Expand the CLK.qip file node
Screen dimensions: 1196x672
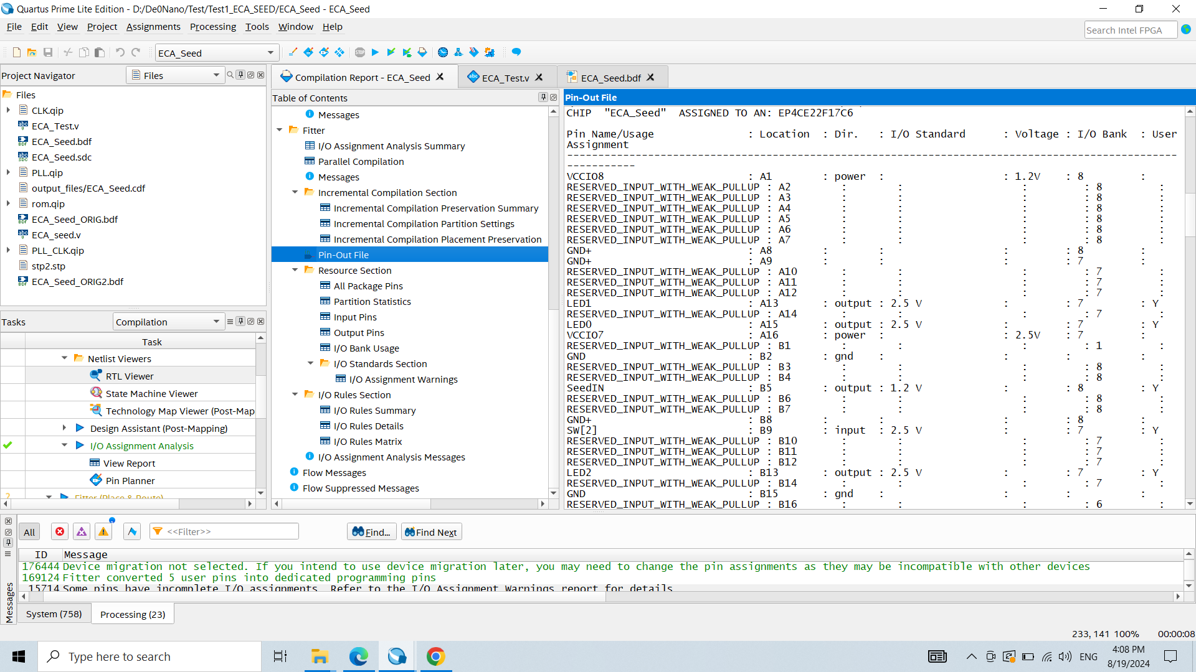[x=8, y=110]
